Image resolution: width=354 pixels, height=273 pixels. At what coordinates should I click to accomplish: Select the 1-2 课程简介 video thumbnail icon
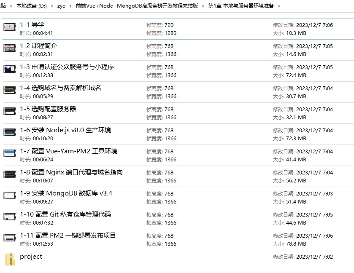point(10,48)
